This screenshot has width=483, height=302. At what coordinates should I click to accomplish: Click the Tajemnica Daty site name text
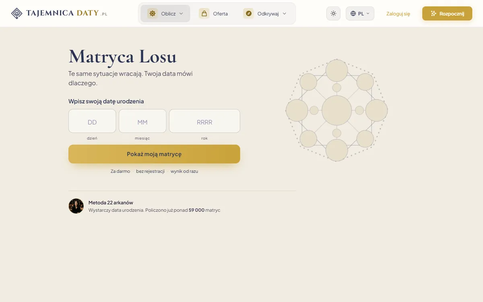pyautogui.click(x=66, y=13)
